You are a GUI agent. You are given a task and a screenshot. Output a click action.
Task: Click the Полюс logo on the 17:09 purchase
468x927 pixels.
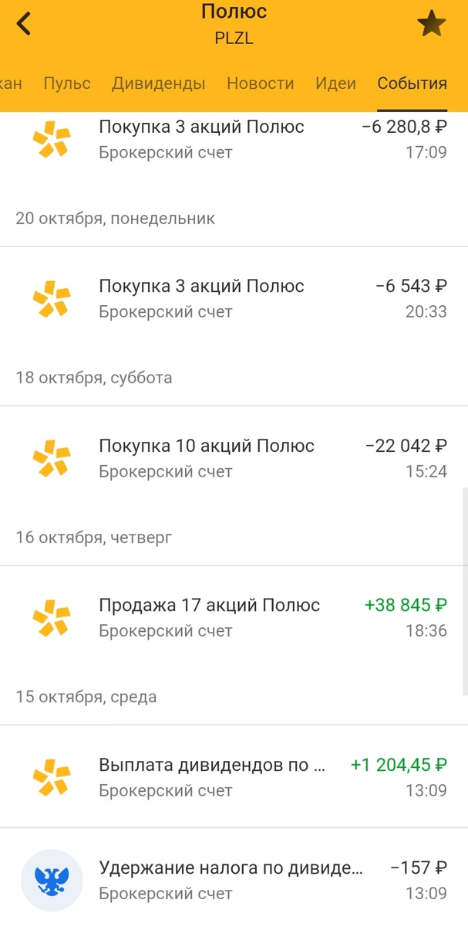pyautogui.click(x=51, y=140)
